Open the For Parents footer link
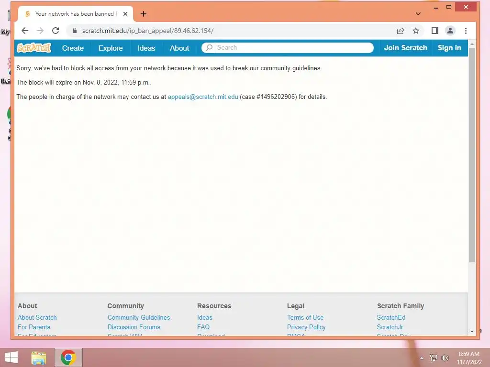 (x=34, y=327)
